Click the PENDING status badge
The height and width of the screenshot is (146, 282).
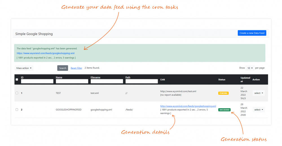[x=223, y=93]
